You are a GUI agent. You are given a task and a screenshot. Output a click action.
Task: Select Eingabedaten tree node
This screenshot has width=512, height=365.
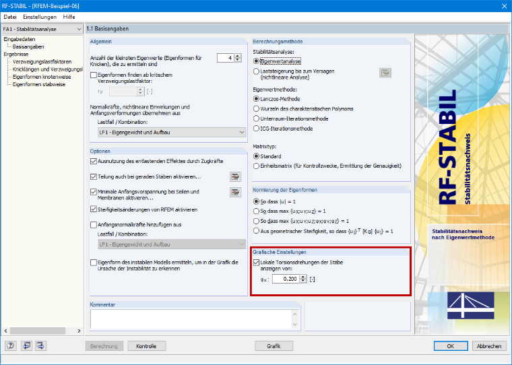20,39
